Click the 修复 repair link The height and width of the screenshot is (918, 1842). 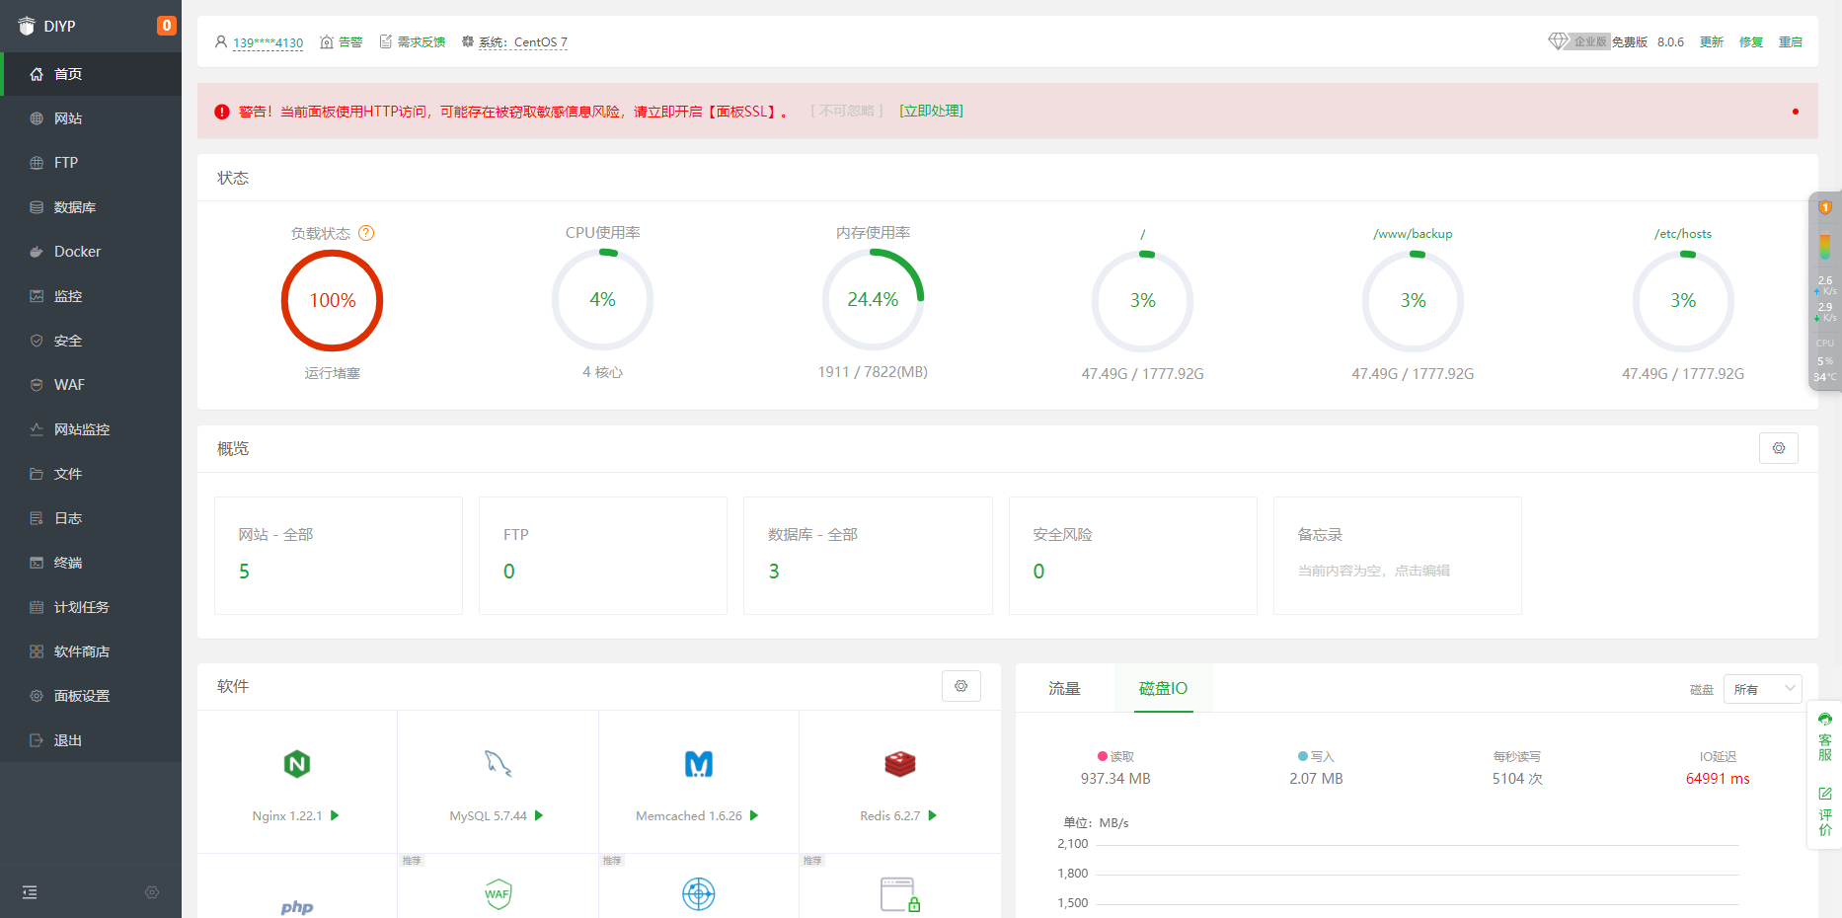click(1751, 42)
